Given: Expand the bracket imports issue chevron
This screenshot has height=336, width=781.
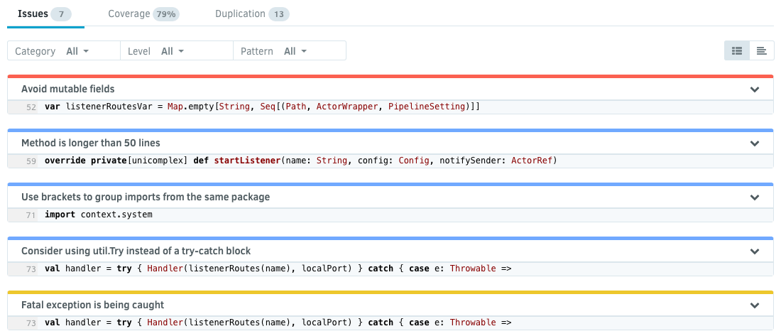Looking at the screenshot, I should click(755, 197).
